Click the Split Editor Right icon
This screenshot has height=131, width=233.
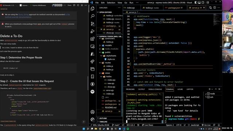pyautogui.click(x=214, y=8)
